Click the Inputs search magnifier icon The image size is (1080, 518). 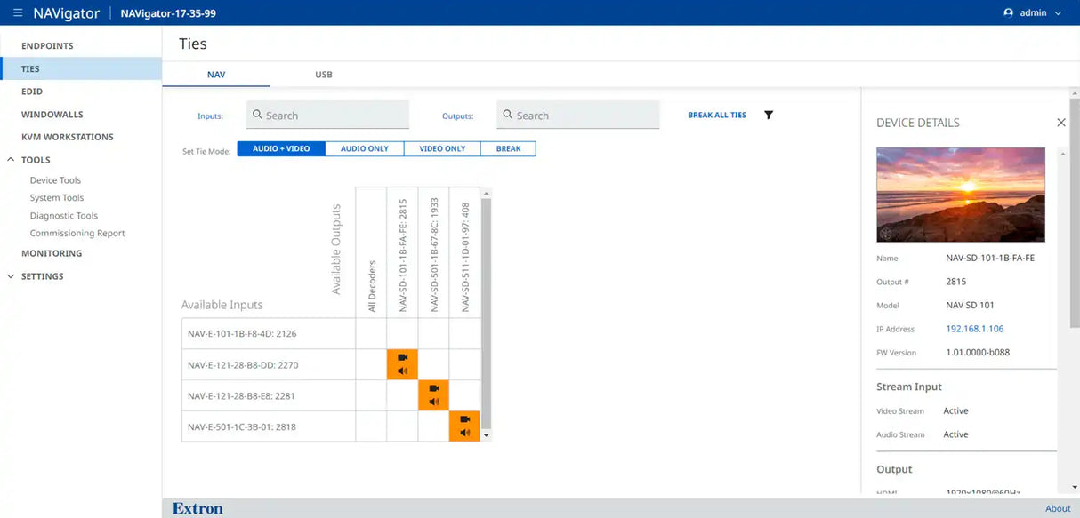click(x=257, y=115)
